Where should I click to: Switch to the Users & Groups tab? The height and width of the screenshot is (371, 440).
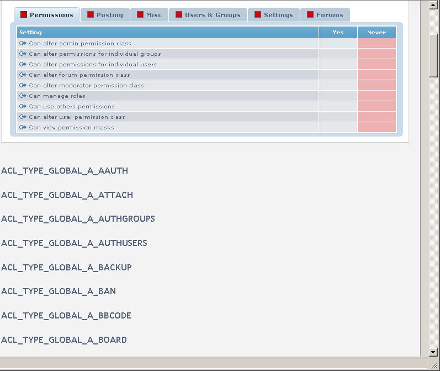[x=208, y=15]
